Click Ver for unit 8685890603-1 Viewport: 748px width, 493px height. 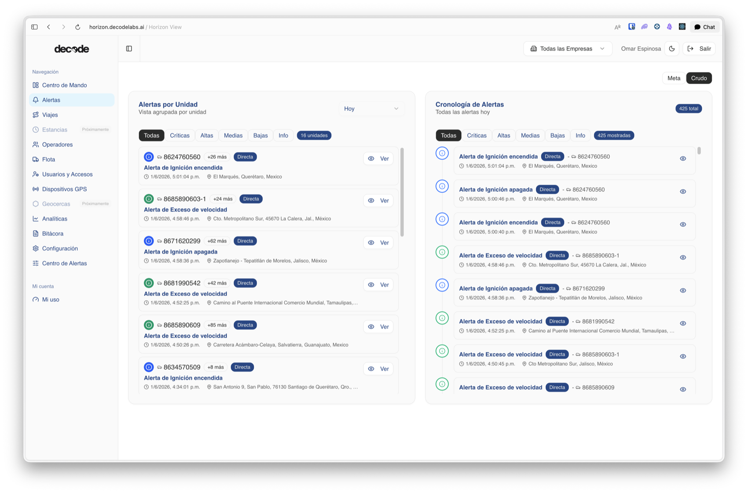coord(378,201)
